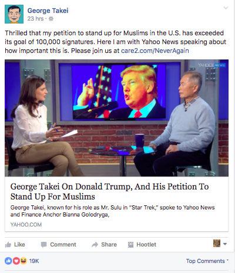235x273 pixels.
Task: Click the laughing haha reaction icon
Action: (x=23, y=261)
